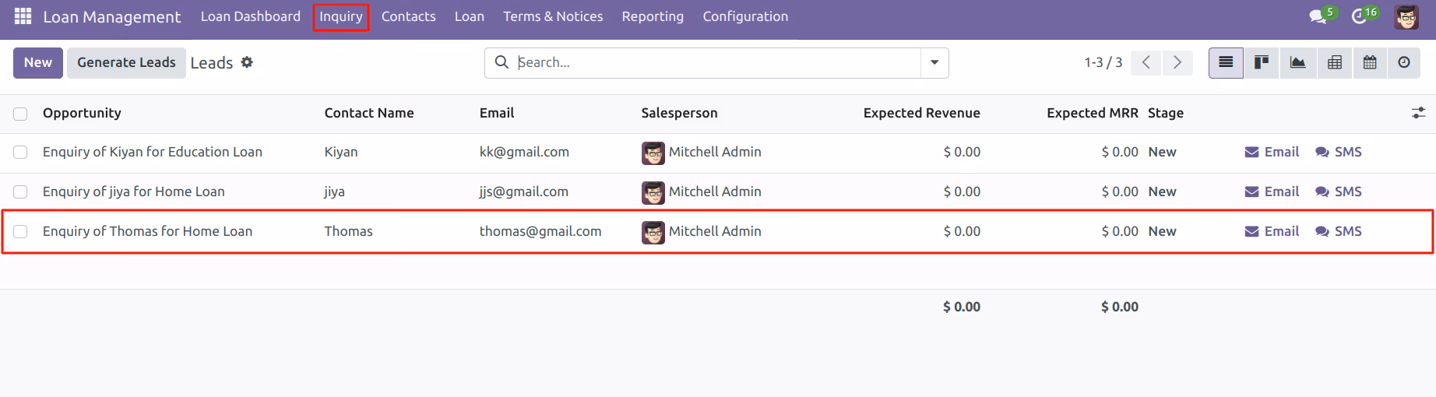
Task: Open the activities clock notification icon
Action: pos(1360,16)
